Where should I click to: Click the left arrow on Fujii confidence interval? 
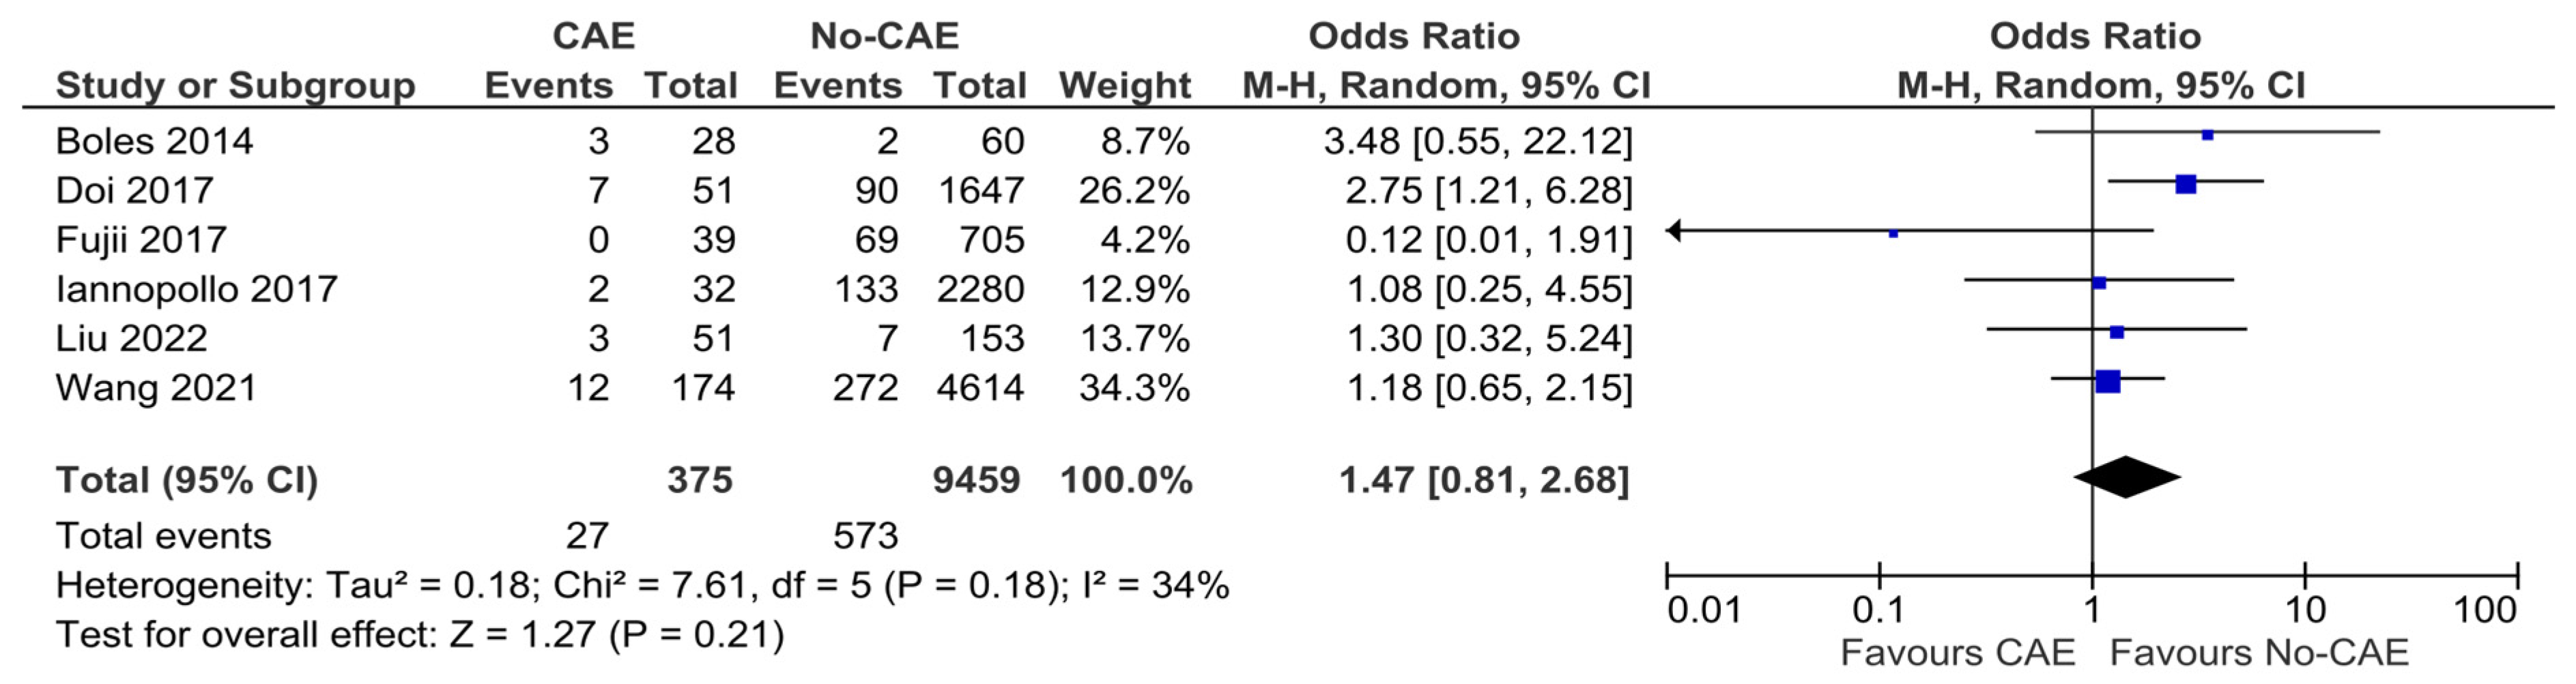[x=1674, y=231]
